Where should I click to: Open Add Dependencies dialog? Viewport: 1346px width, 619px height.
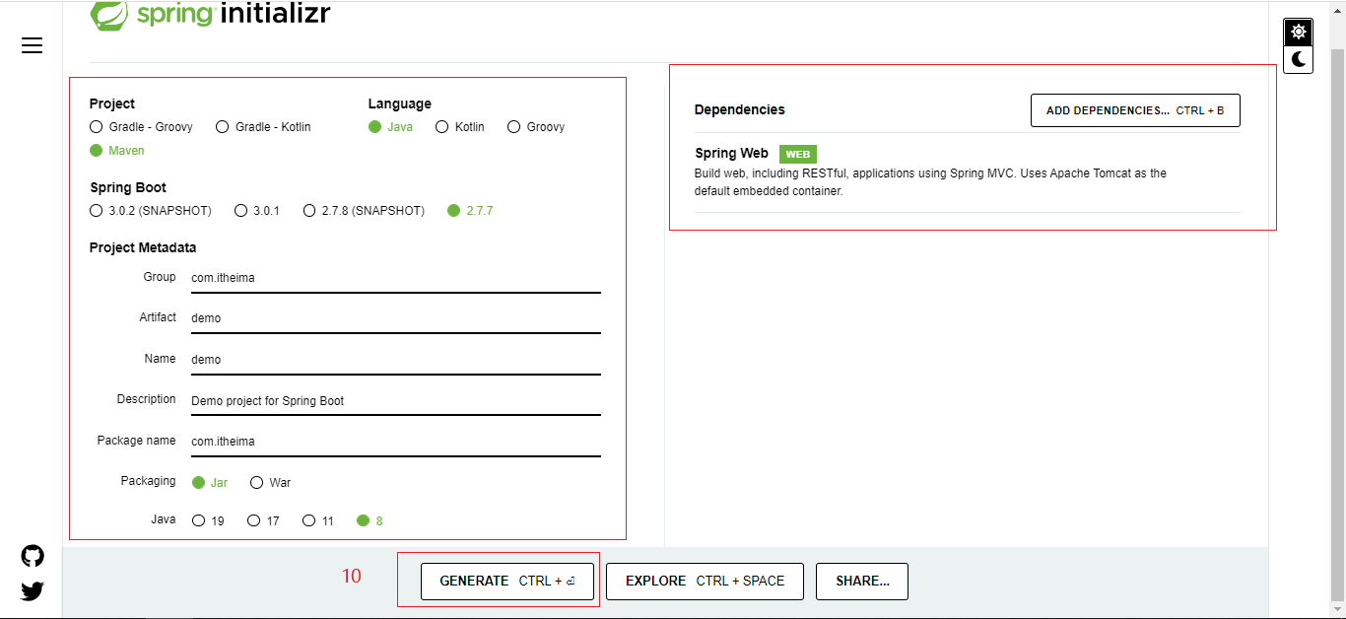coord(1134,110)
